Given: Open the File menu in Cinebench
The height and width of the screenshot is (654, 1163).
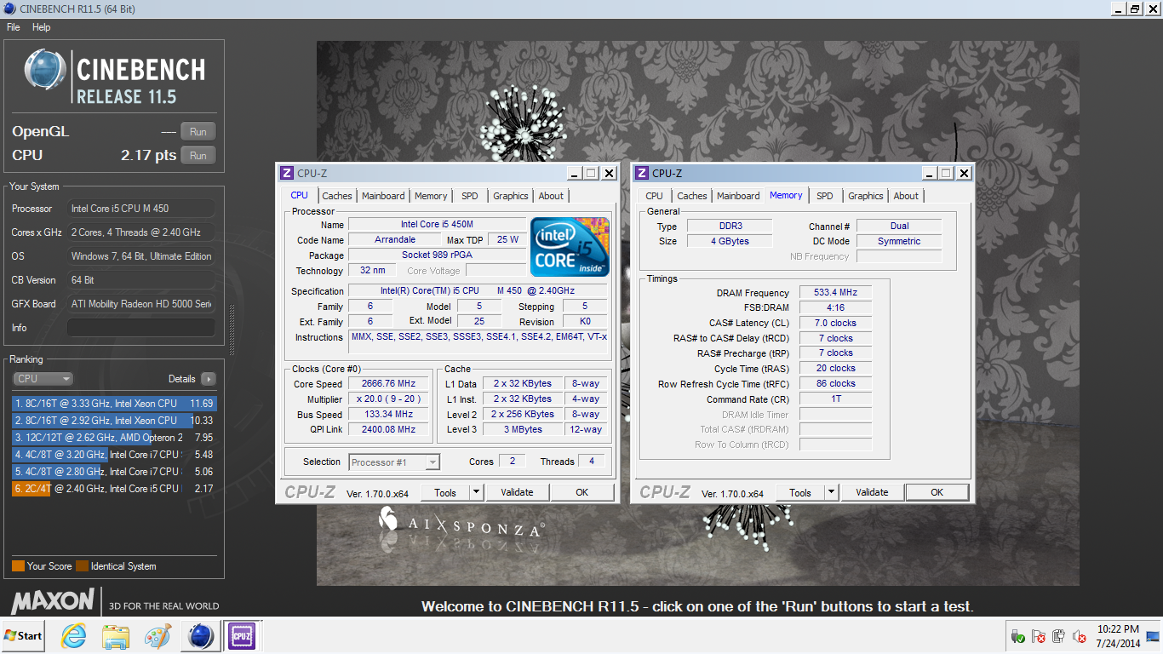Looking at the screenshot, I should pyautogui.click(x=13, y=27).
